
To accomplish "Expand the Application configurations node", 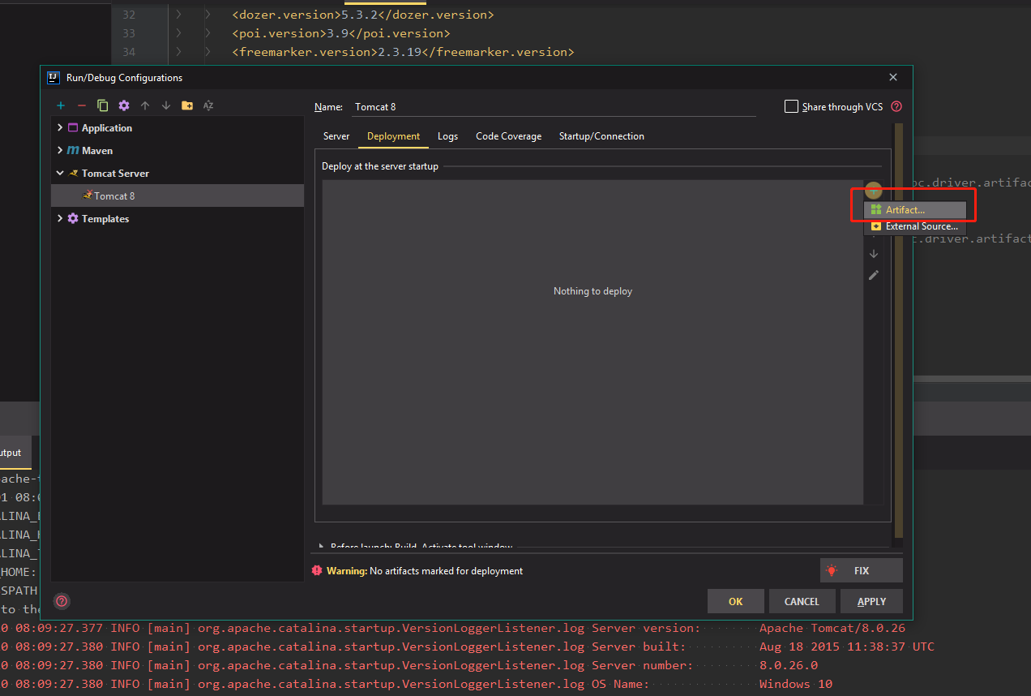I will tap(60, 128).
